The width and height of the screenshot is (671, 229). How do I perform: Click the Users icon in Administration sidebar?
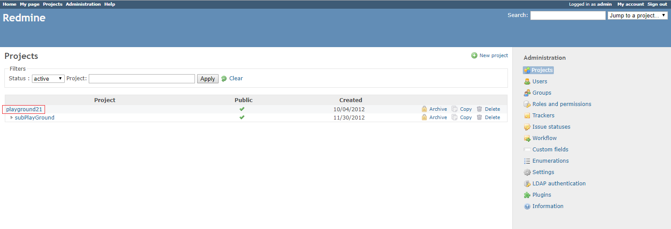[x=527, y=82]
